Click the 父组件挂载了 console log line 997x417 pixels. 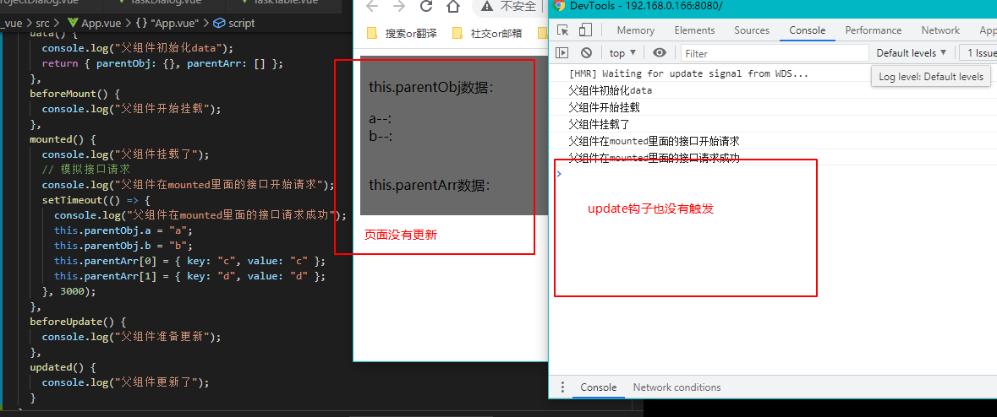click(x=599, y=124)
